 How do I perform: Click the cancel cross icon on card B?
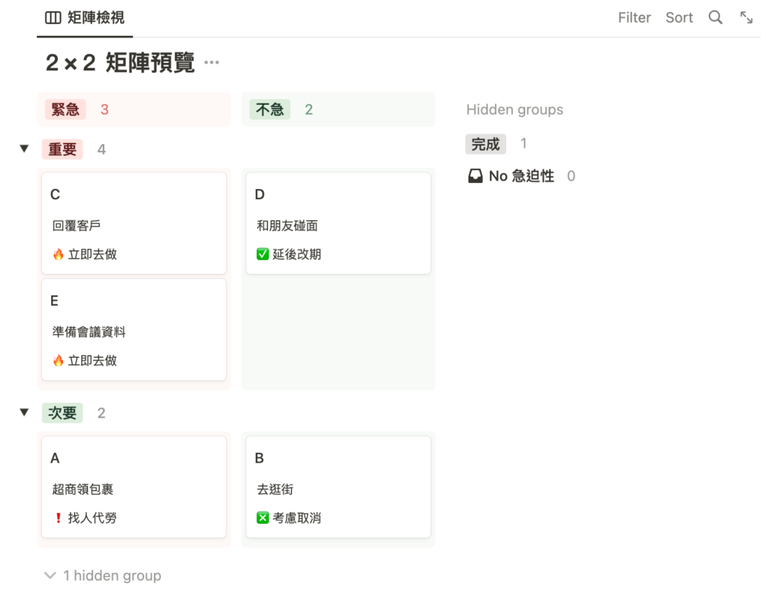pos(262,517)
